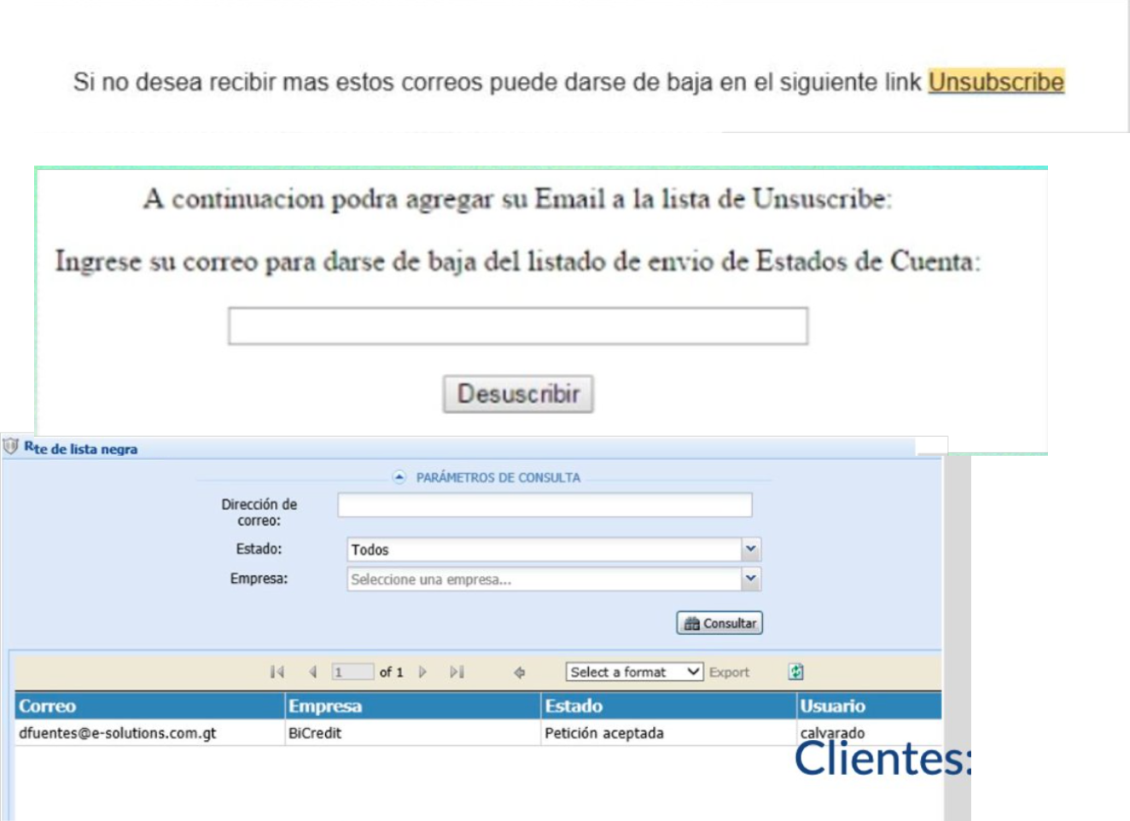1130x821 pixels.
Task: Expand the Empresa dropdown arrow
Action: (750, 579)
